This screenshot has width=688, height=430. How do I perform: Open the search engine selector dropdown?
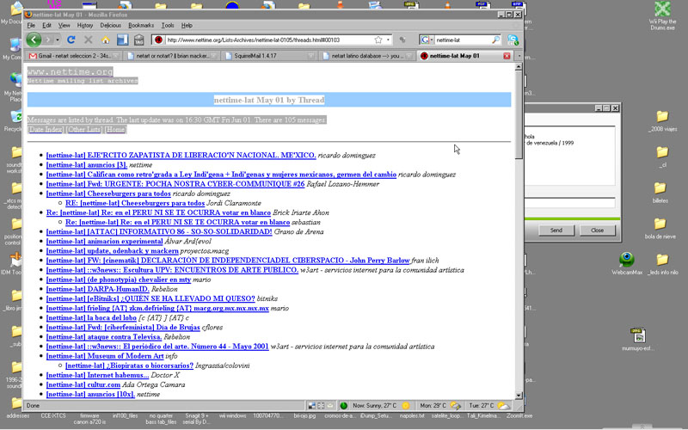(427, 40)
